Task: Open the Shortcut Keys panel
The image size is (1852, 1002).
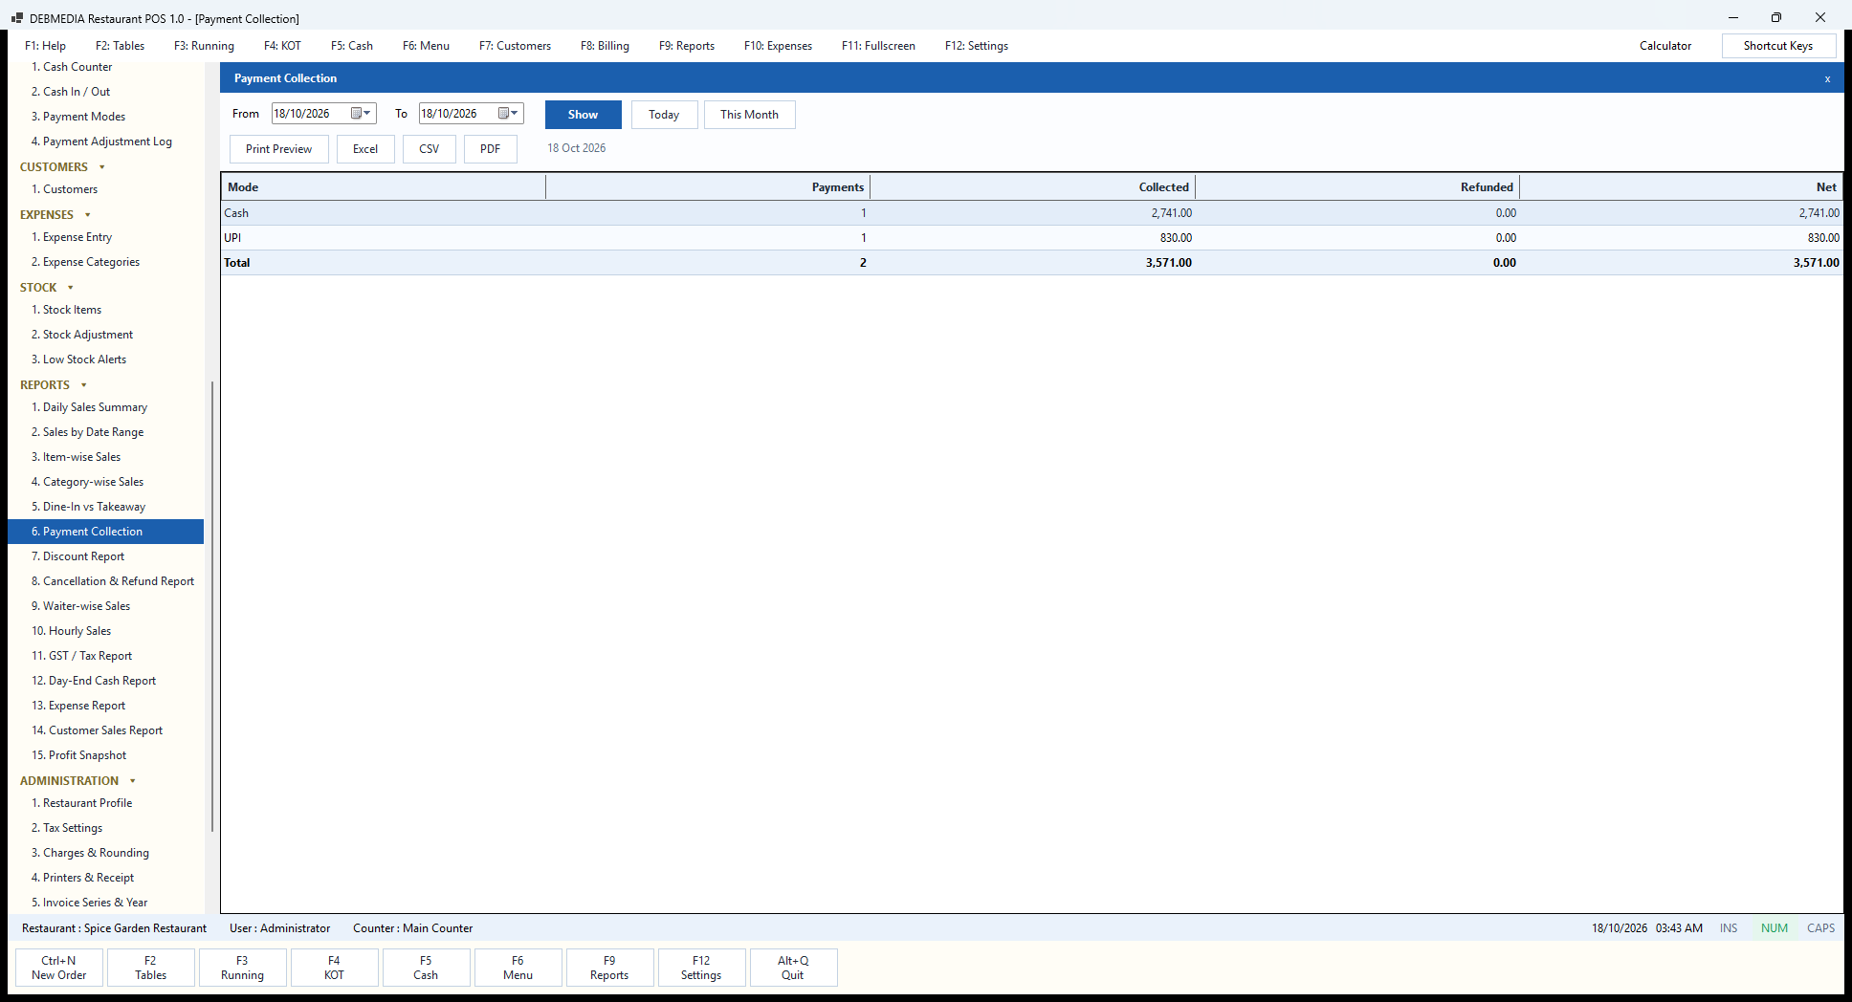Action: click(x=1778, y=46)
